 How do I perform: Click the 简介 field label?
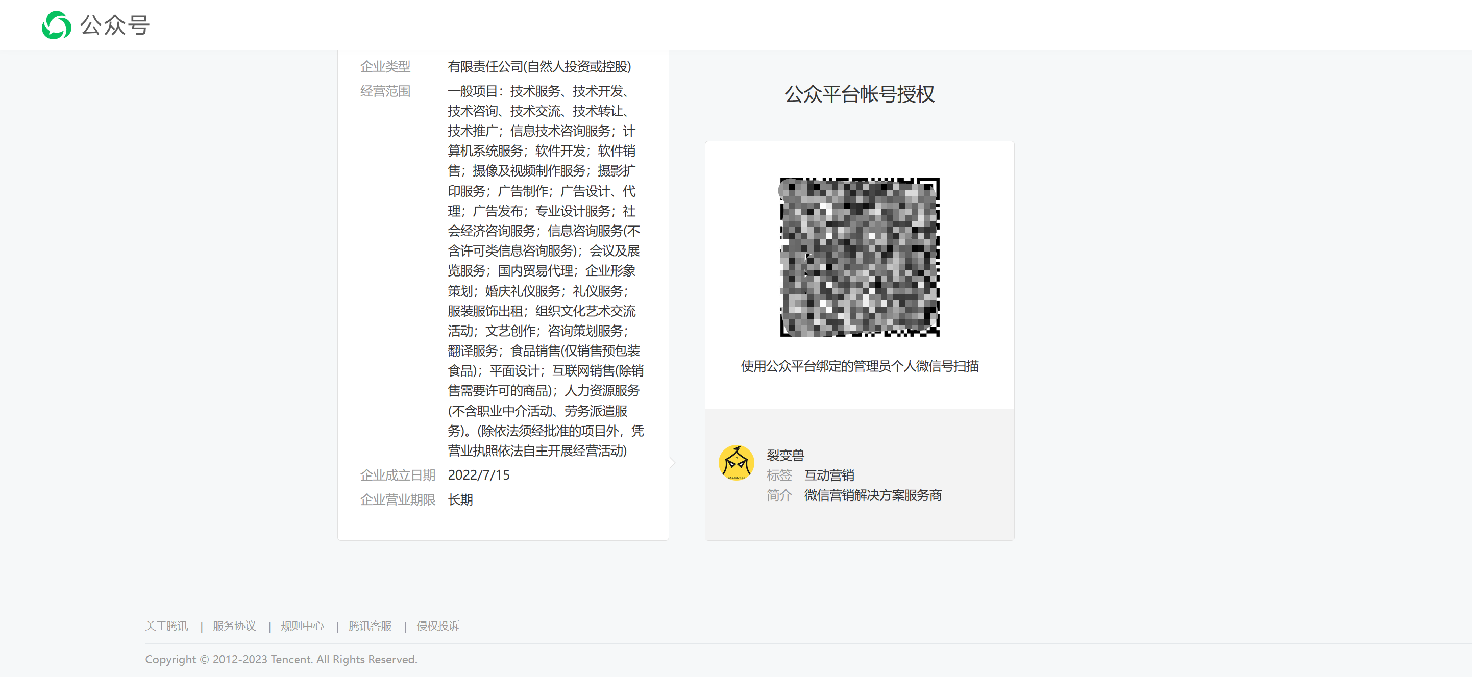[779, 495]
